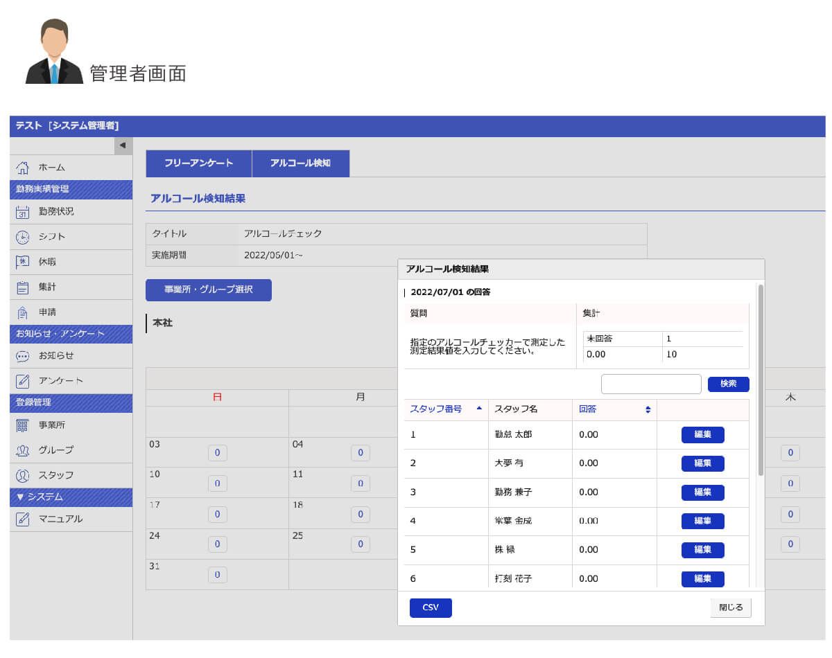Open count for Sunday 03
The width and height of the screenshot is (832, 658).
(217, 453)
